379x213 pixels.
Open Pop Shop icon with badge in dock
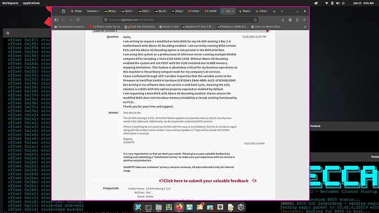[200, 207]
